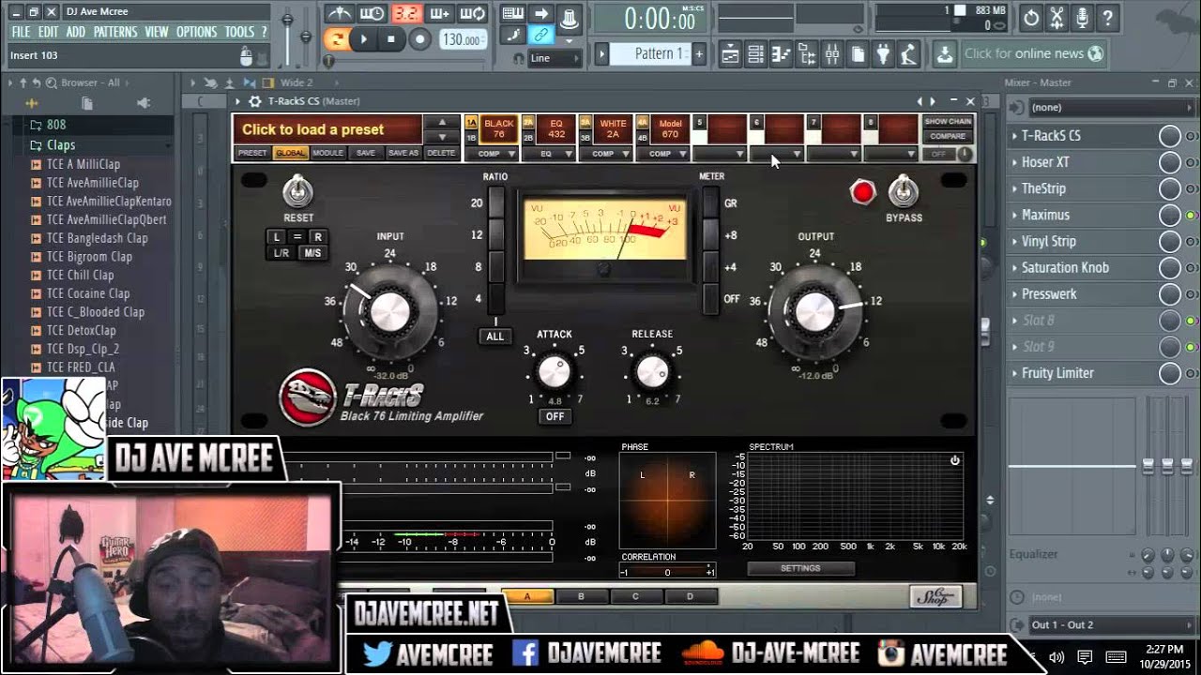Click the download content library icon
The width and height of the screenshot is (1201, 675).
[x=945, y=54]
